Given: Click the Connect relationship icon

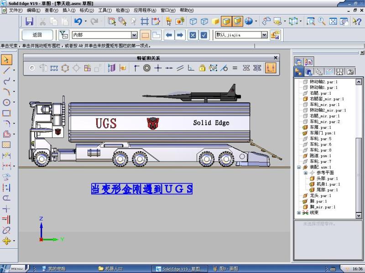Looking at the screenshot, I should coord(136,68).
